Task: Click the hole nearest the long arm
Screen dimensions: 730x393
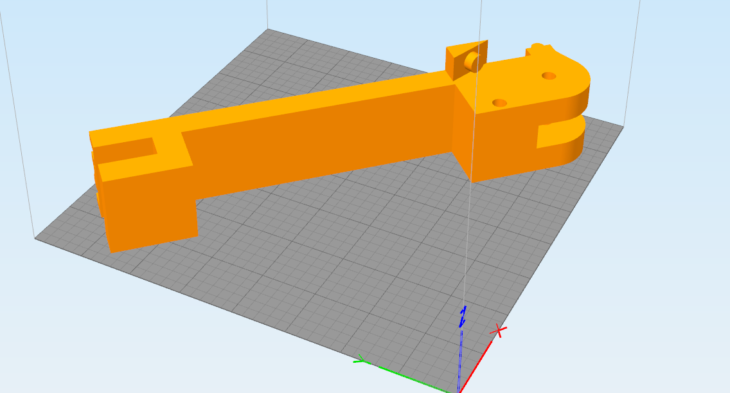Action: click(x=499, y=103)
